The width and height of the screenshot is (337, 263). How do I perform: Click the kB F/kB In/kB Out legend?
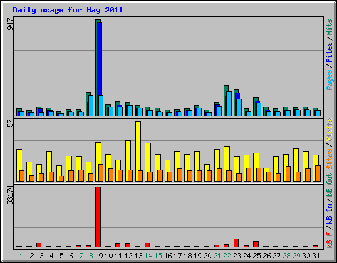coord(329,210)
